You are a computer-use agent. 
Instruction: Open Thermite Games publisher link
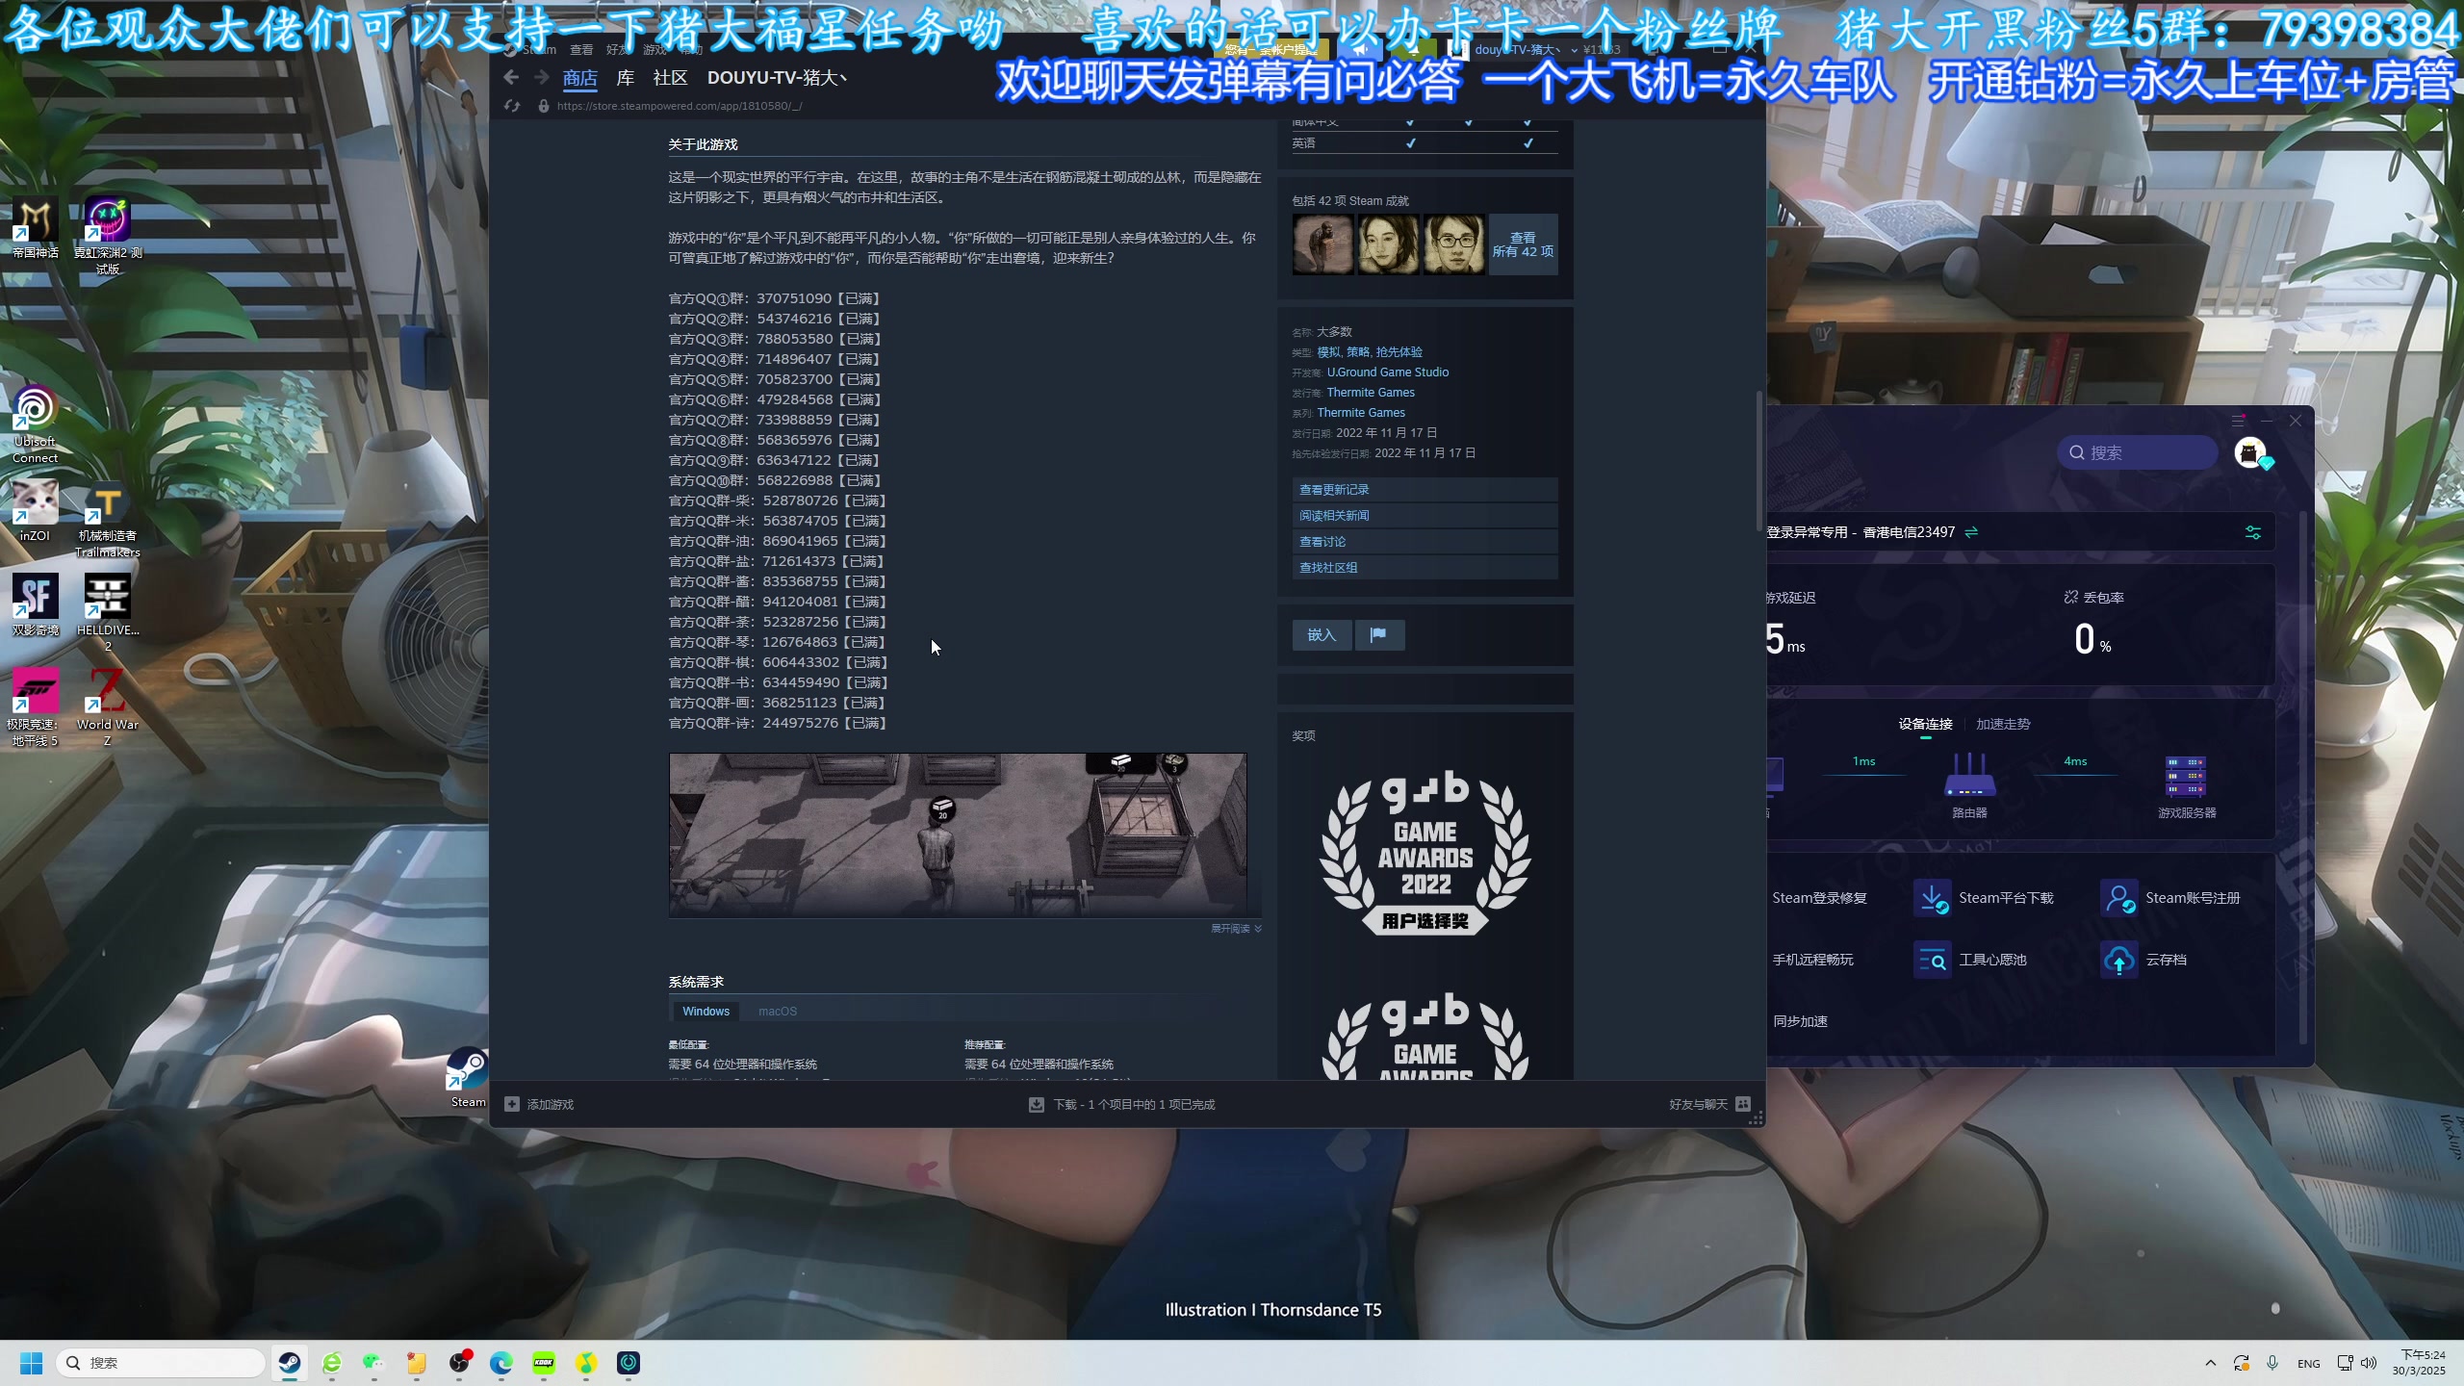tap(1371, 393)
